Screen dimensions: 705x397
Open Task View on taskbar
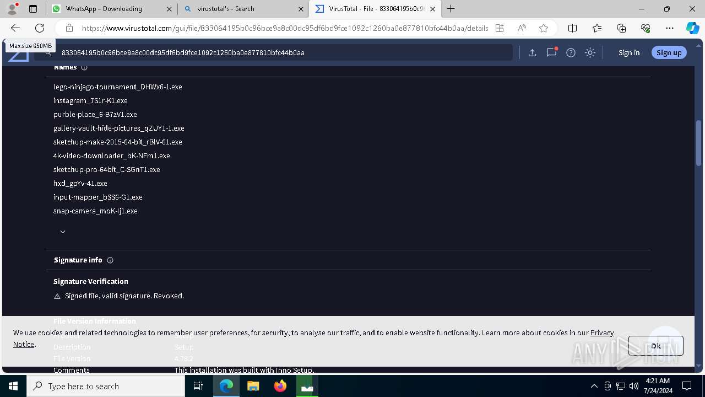tap(198, 386)
